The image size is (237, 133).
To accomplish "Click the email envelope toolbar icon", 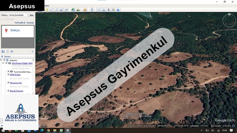I will coord(99,10).
